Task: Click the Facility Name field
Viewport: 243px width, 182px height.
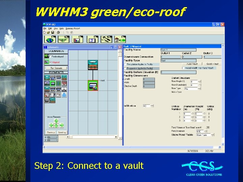Action: 179,50
